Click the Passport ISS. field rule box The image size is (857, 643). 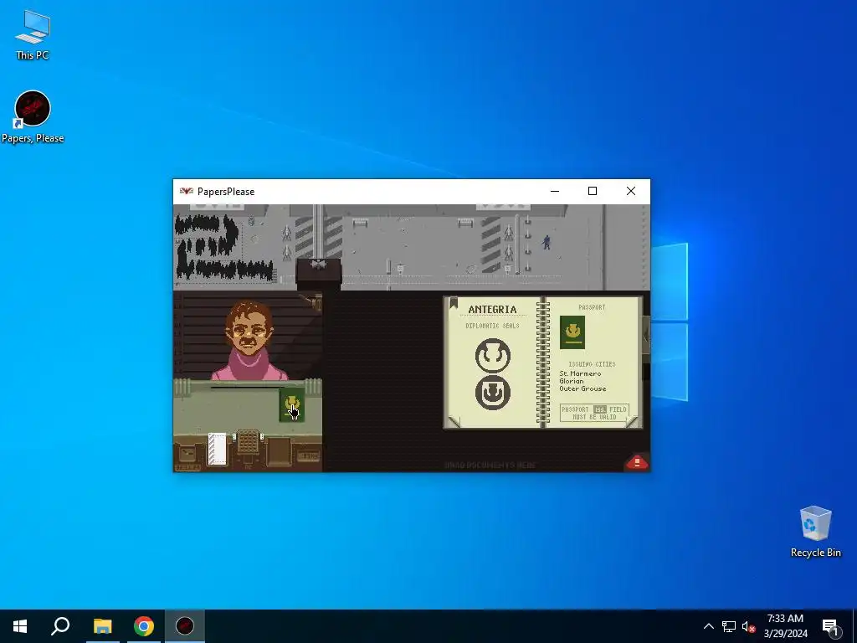click(594, 413)
